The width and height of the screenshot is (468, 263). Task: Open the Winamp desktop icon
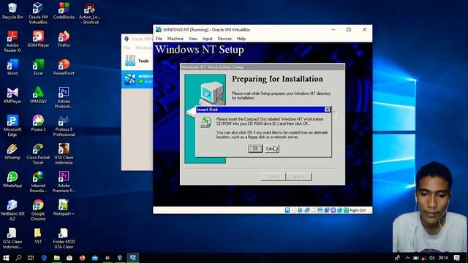[x=12, y=151]
